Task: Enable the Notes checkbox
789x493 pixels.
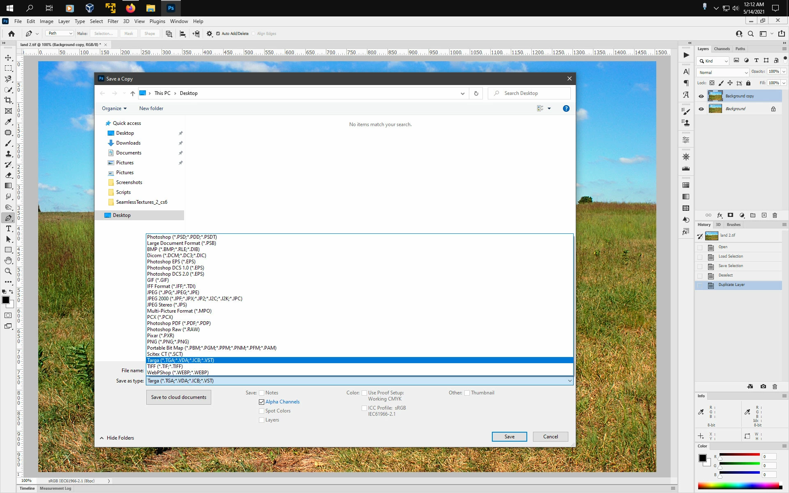Action: click(x=261, y=393)
